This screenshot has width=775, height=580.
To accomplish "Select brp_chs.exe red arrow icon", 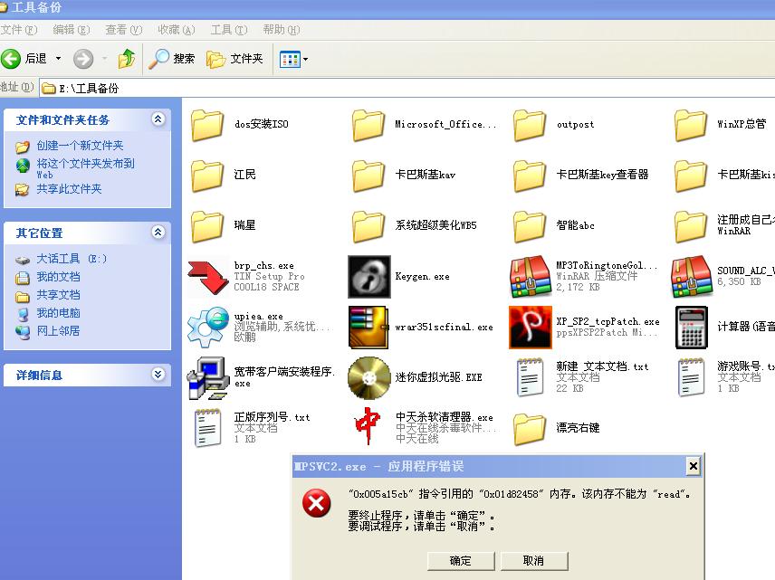I will tap(208, 277).
